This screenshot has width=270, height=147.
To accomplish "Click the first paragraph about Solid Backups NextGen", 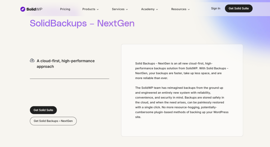I will tap(182, 71).
